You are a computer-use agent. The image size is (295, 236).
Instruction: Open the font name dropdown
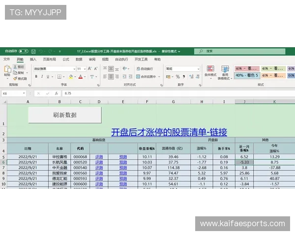[74, 69]
